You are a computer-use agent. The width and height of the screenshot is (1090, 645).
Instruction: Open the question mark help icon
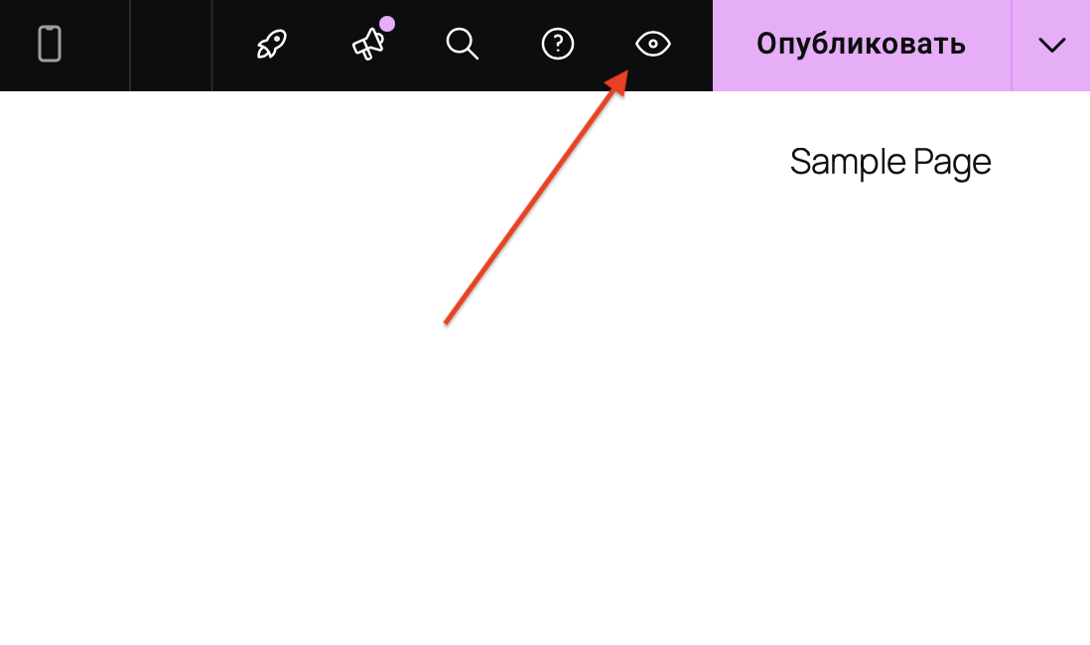[x=558, y=44]
